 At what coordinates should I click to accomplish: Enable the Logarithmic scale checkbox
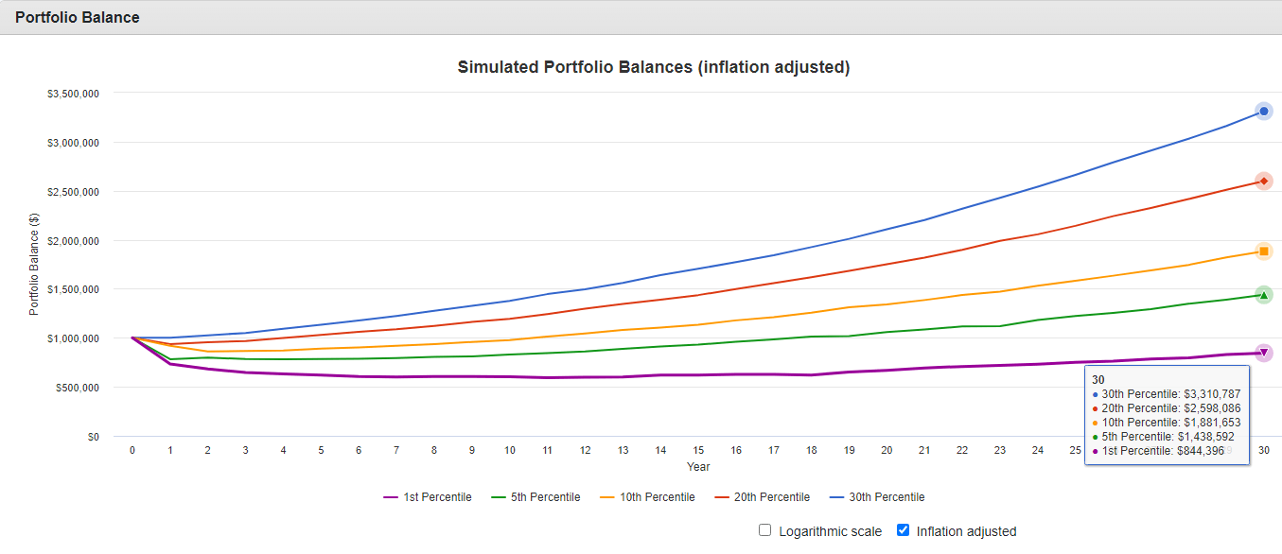[x=765, y=530]
